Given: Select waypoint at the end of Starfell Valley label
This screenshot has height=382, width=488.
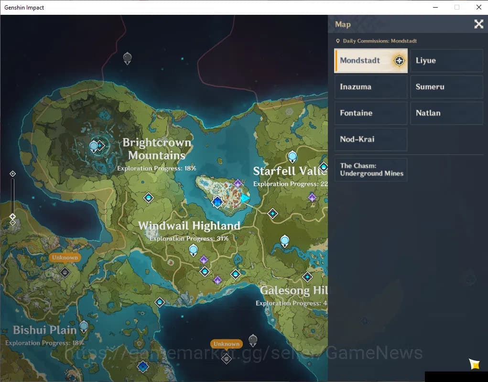Looking at the screenshot, I should 324,167.
